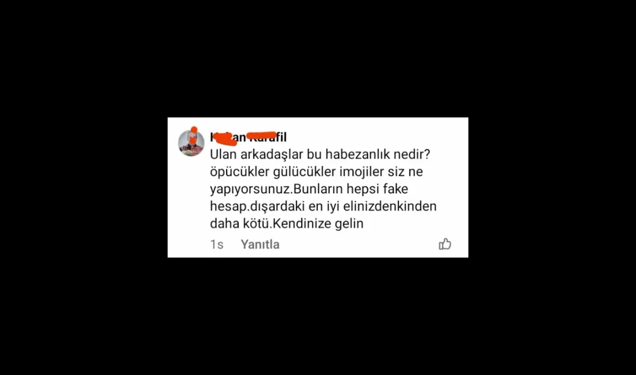The width and height of the screenshot is (636, 375).
Task: Click the word hesap.dışardaki
Action: point(257,207)
